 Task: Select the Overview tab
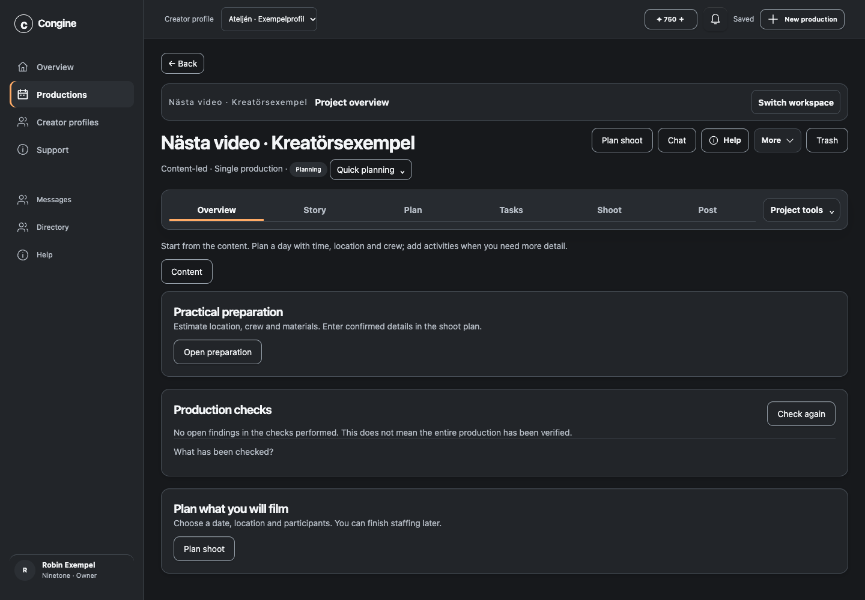click(x=216, y=210)
